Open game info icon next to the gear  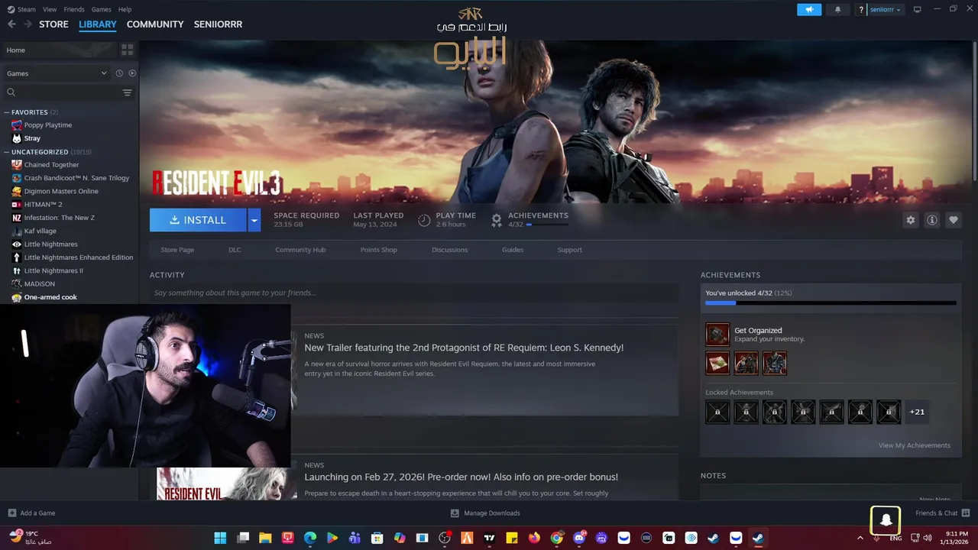coord(931,220)
